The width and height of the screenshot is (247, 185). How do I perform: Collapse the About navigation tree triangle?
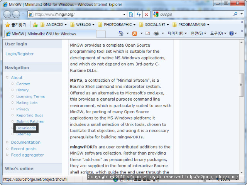(x=7, y=77)
